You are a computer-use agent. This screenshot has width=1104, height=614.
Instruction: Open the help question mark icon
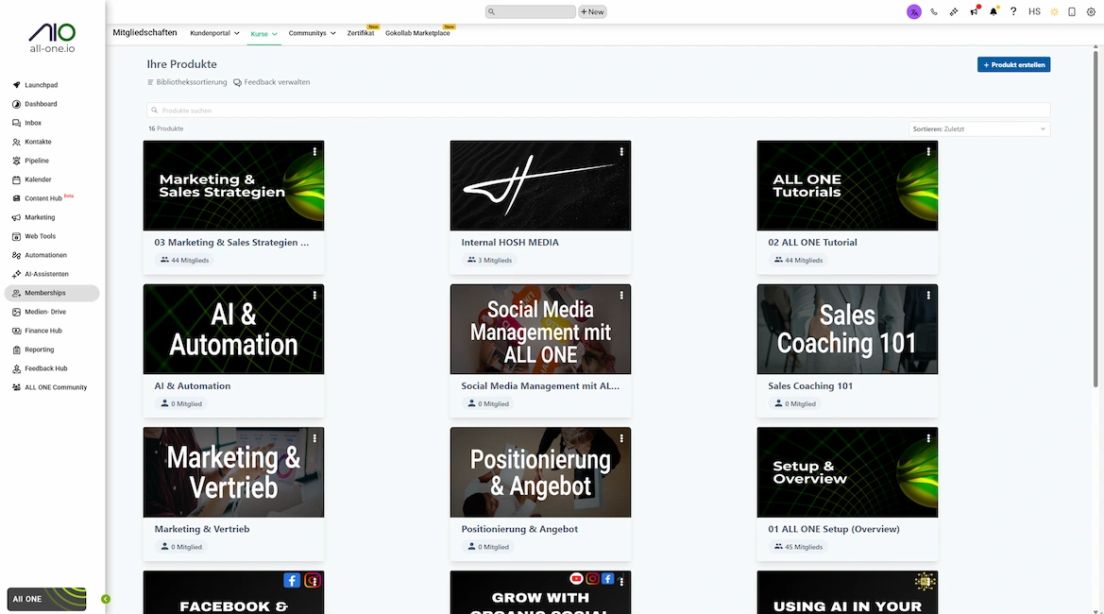coord(1013,12)
